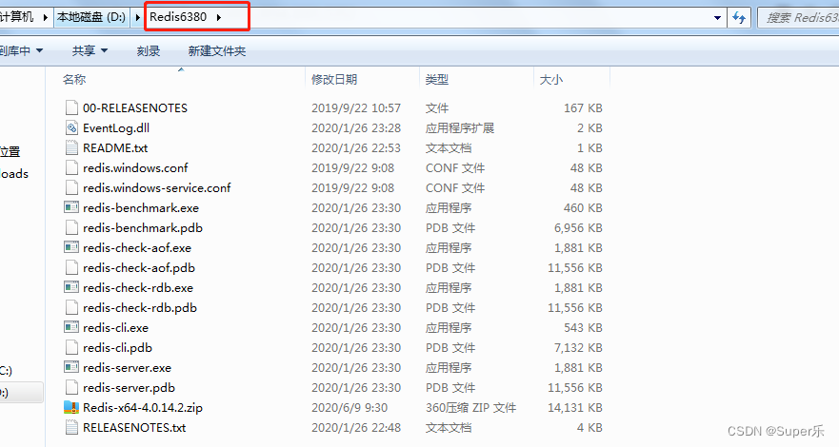Click the redis.windows.conf file icon

point(71,167)
